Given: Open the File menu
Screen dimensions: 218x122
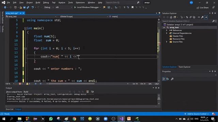Looking at the screenshot, I should [x=8, y=2].
